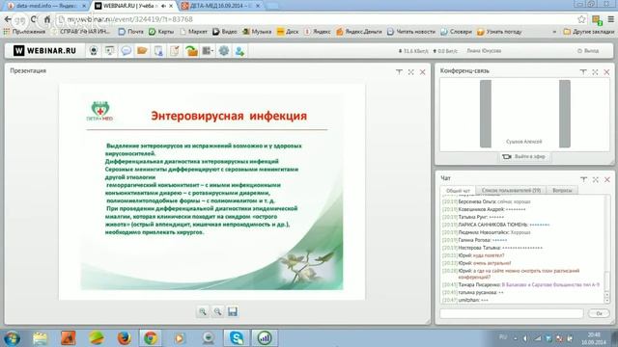Click the document with user toolbar icon

158,51
